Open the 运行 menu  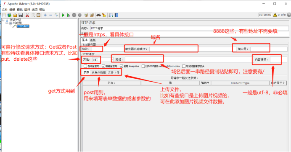[27, 10]
